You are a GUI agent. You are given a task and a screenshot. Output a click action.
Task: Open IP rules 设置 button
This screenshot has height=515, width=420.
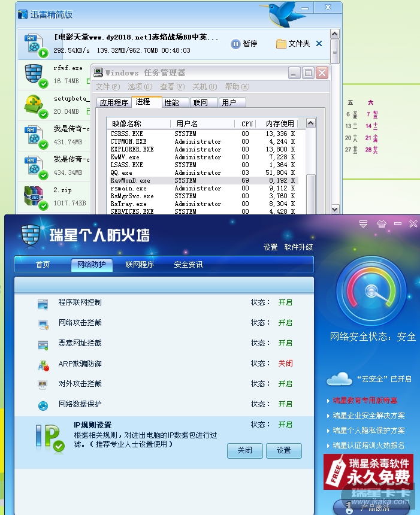click(x=284, y=450)
